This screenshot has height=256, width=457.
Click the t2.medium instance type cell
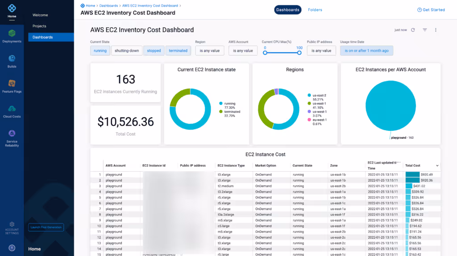(225, 186)
